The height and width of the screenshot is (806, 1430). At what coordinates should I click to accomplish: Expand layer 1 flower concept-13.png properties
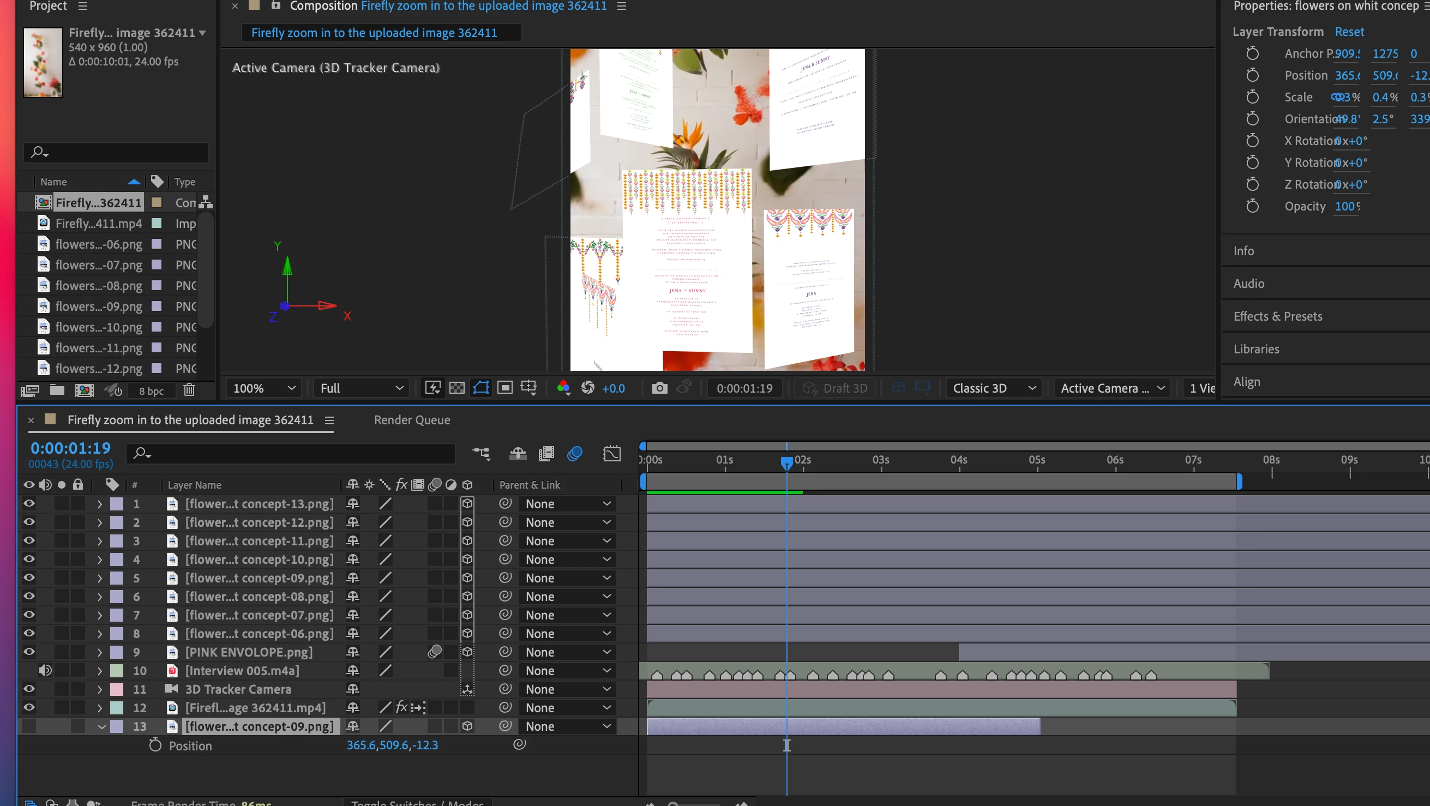pos(100,504)
